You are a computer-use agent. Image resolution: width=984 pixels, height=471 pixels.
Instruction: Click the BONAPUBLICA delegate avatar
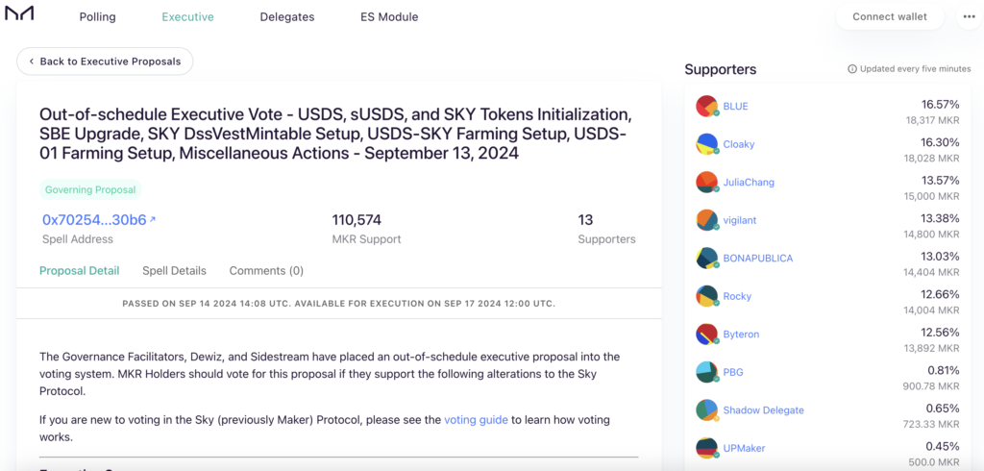(x=706, y=259)
